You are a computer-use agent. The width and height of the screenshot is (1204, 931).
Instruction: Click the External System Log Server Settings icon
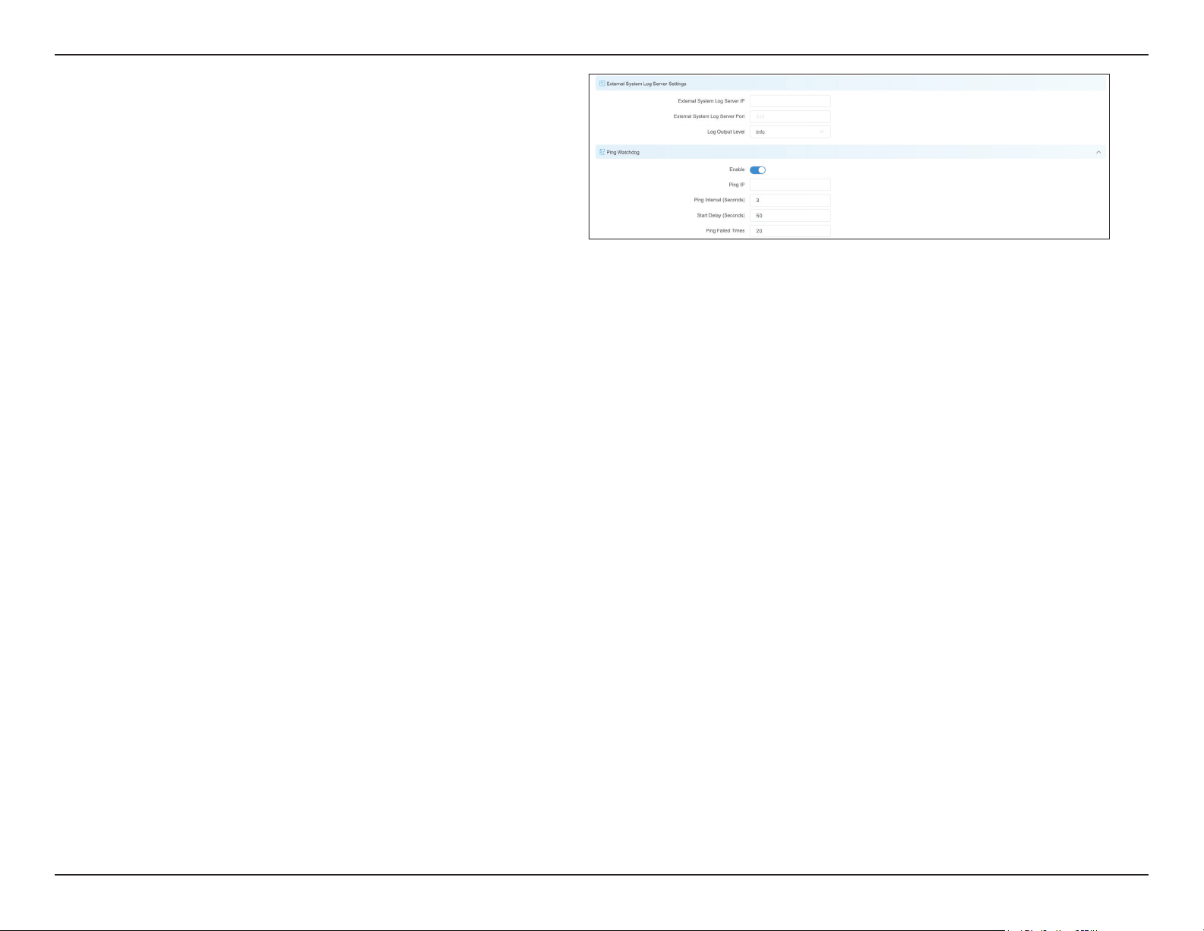click(602, 84)
